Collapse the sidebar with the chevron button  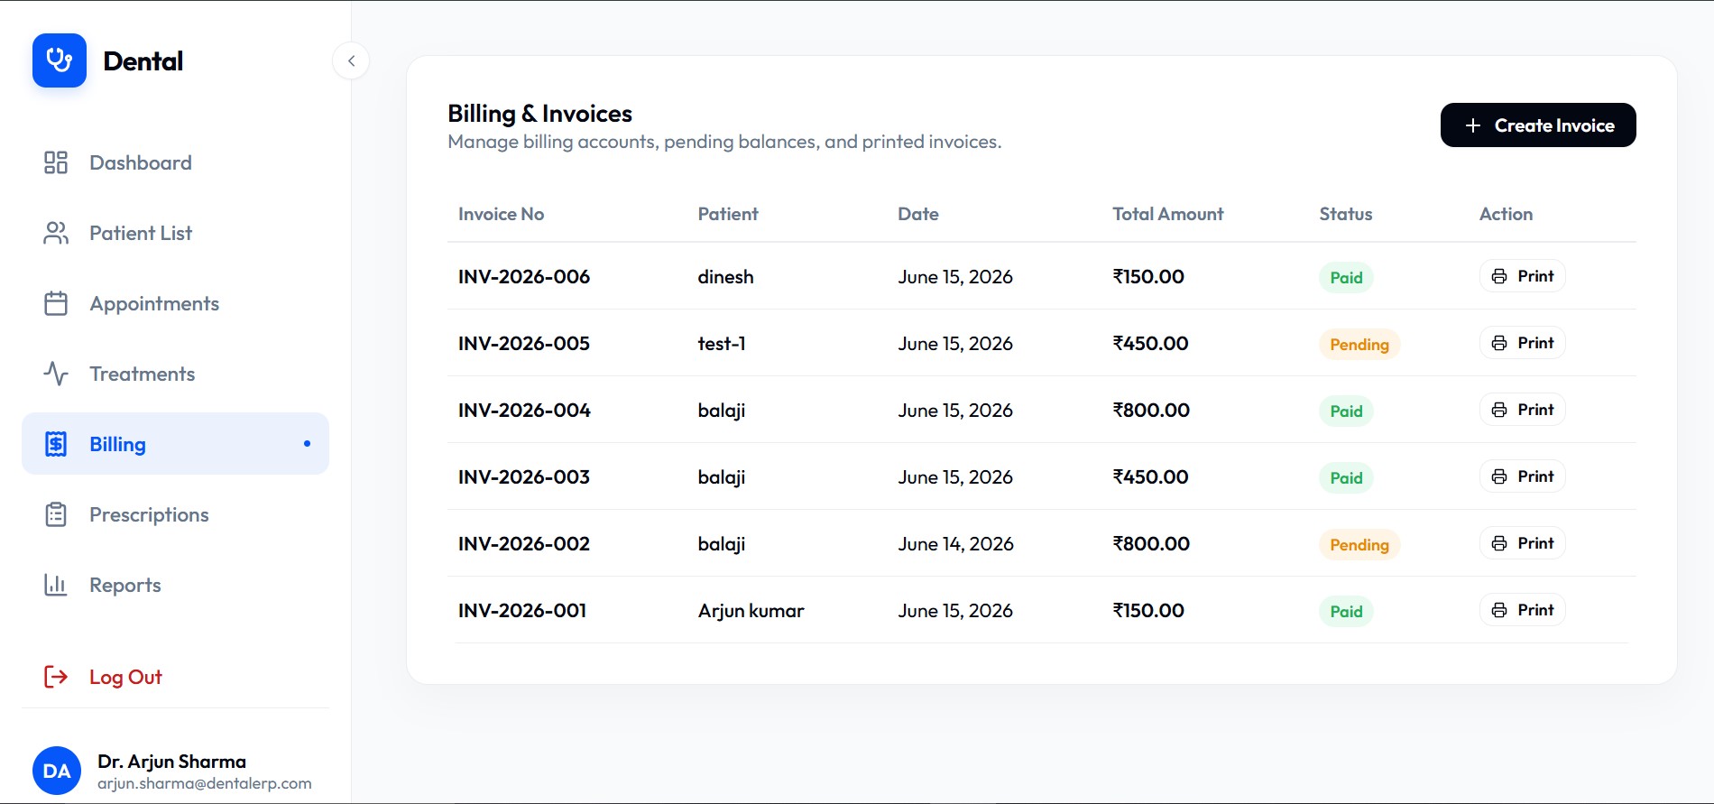[x=351, y=61]
